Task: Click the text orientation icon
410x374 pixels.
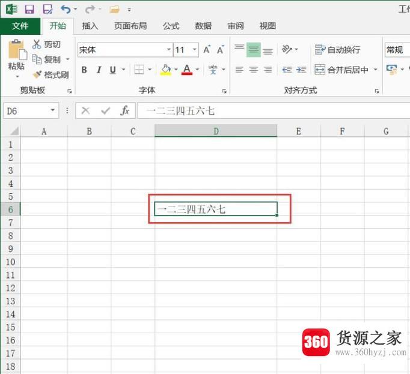Action: 287,49
